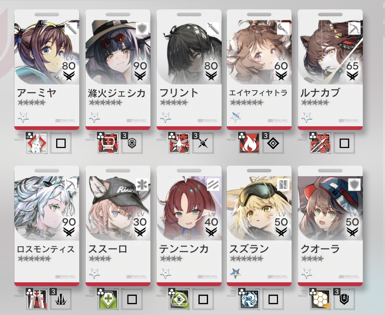Image resolution: width=385 pixels, height=315 pixels.
Task: Click the potential star icon on エイヤフィヤトラ card
Action: click(x=235, y=117)
